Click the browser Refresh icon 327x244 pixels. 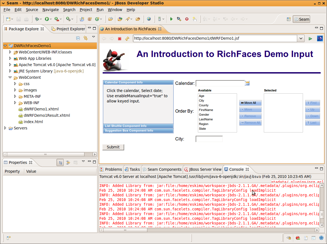click(127, 39)
